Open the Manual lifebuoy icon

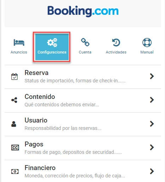[147, 43]
